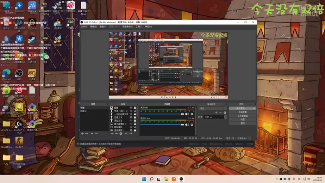Remove the selected source with the minus icon
325x183 pixels.
(116, 134)
